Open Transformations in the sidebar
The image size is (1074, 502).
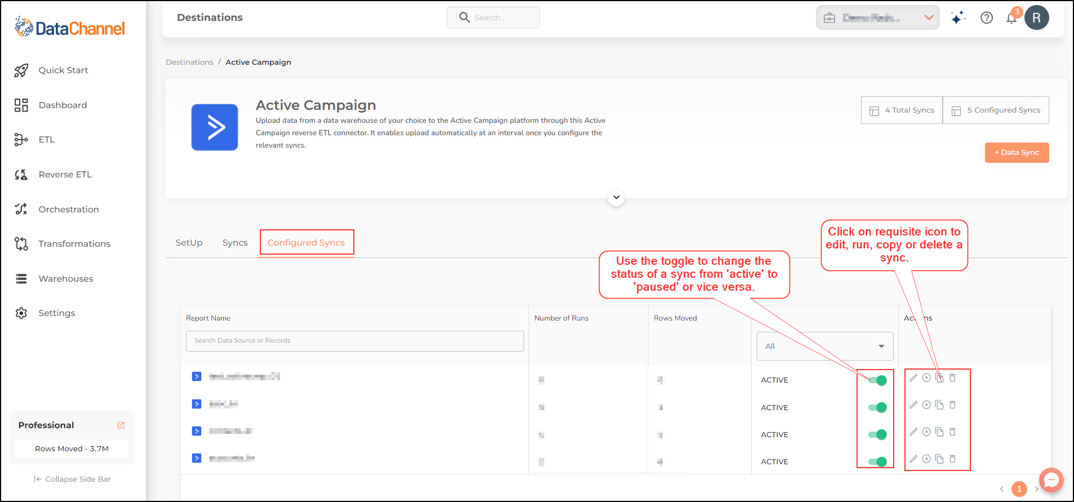tap(74, 244)
